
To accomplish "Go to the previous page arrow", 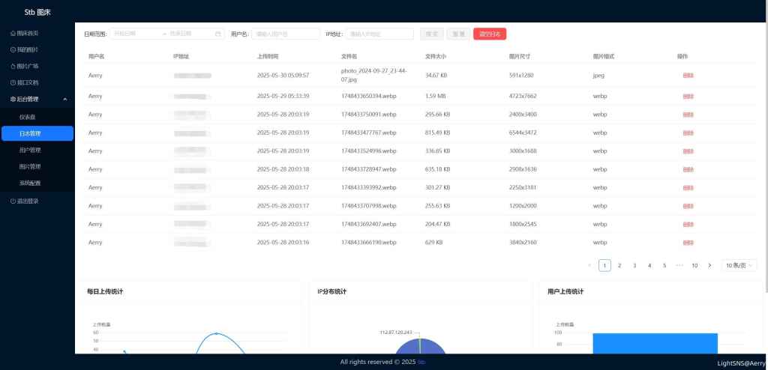I will (589, 266).
